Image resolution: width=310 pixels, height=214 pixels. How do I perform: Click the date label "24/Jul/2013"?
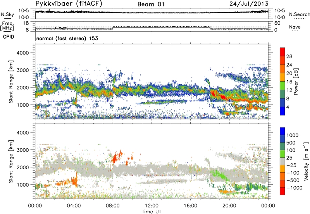pyautogui.click(x=249, y=4)
